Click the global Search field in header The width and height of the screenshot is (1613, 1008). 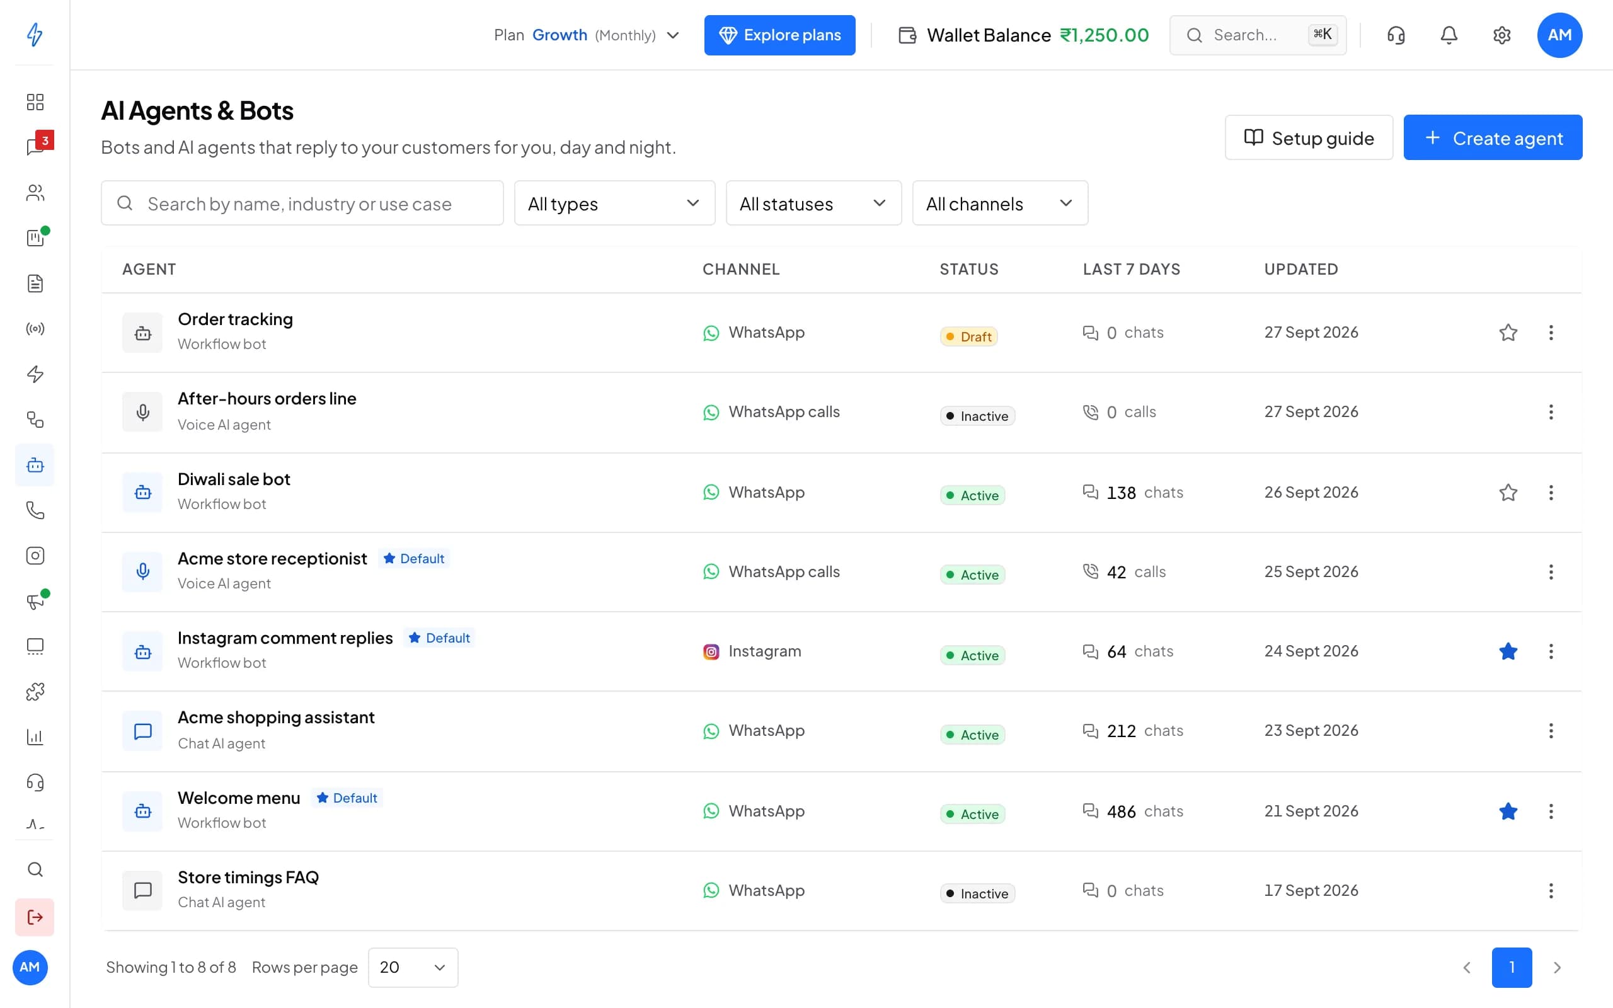point(1258,35)
